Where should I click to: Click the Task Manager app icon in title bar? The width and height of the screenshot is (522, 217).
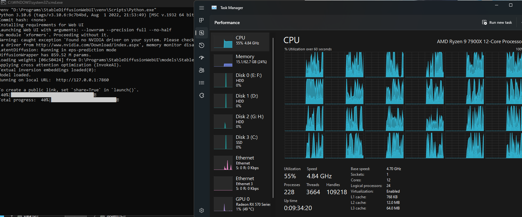click(x=214, y=8)
